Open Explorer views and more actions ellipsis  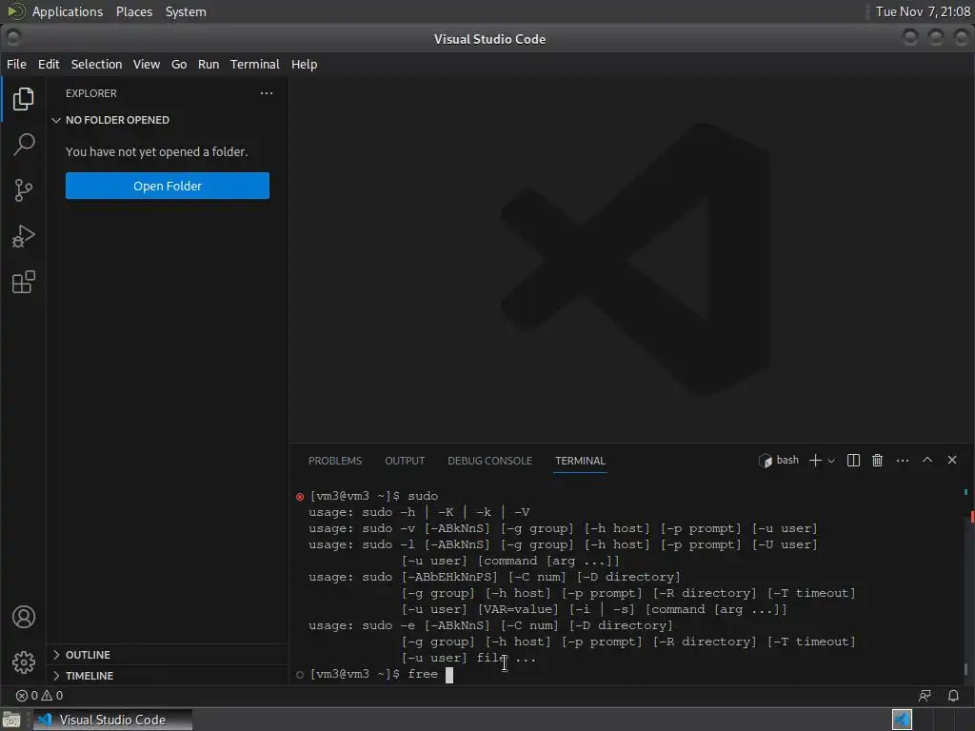coord(267,93)
